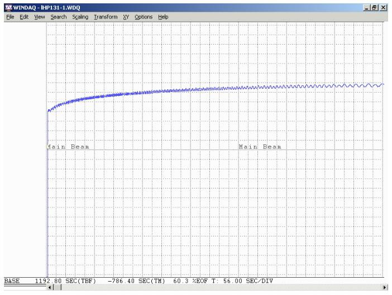Click the horizontal scrollbar thumb

click(58, 288)
